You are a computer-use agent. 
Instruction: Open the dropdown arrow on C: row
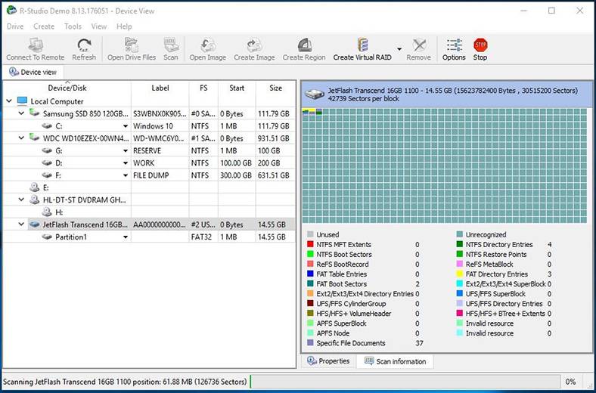pos(125,126)
